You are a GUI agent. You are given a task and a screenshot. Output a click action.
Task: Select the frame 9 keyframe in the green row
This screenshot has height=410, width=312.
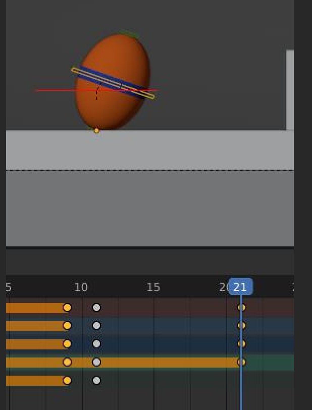click(67, 362)
